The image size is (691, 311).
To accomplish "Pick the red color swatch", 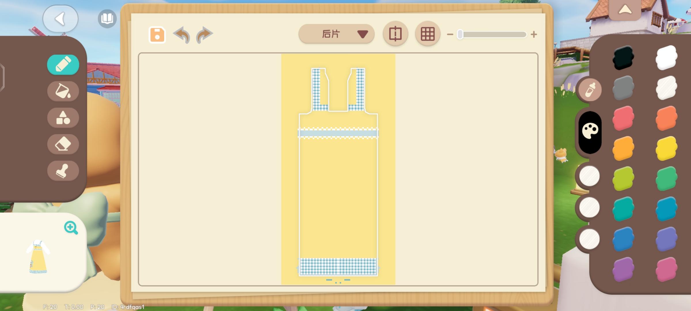I will tap(623, 118).
